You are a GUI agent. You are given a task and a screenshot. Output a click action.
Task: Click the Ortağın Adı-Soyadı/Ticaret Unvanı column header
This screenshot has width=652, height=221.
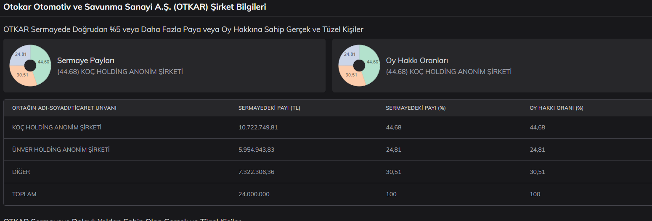[x=64, y=108]
